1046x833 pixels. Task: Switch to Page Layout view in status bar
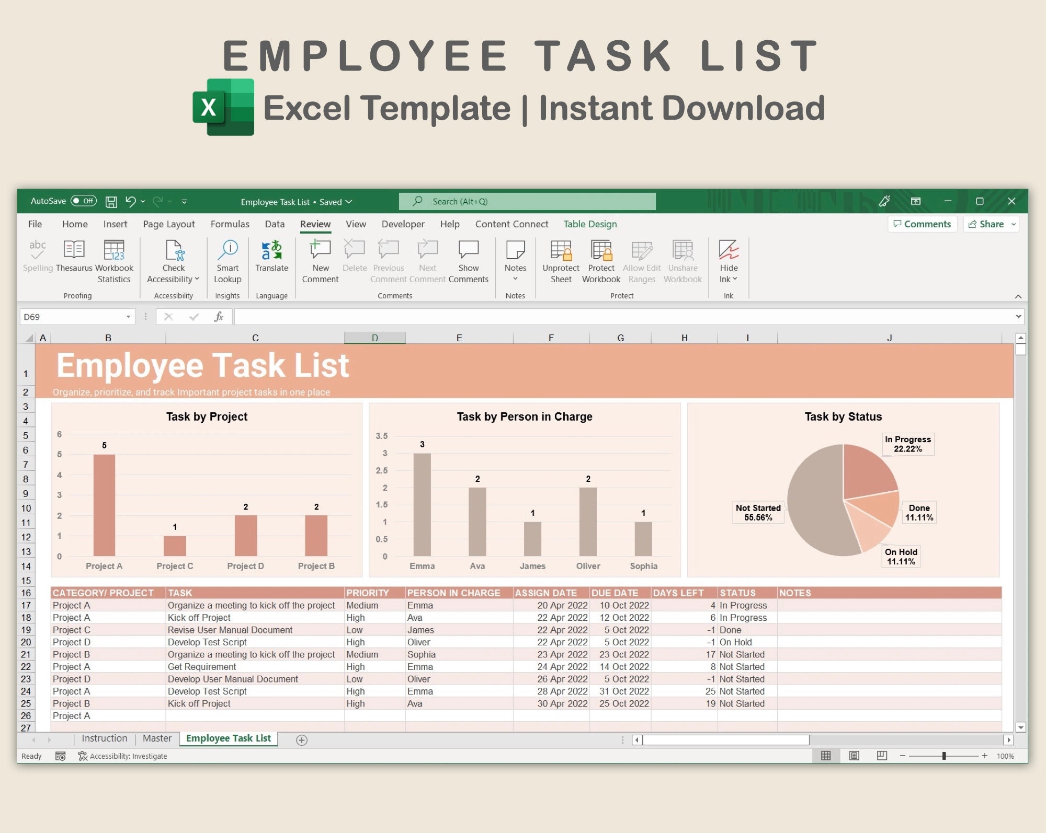[x=854, y=756]
